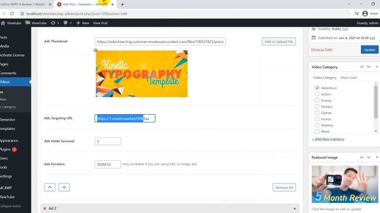This screenshot has height=213, width=380.
Task: Select the Video Category tab
Action: 325,78
